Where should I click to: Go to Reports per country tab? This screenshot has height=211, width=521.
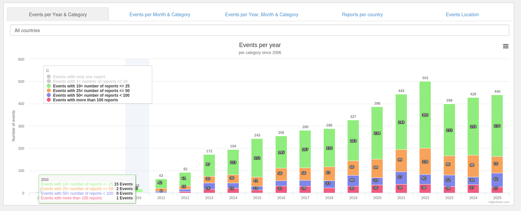(362, 15)
